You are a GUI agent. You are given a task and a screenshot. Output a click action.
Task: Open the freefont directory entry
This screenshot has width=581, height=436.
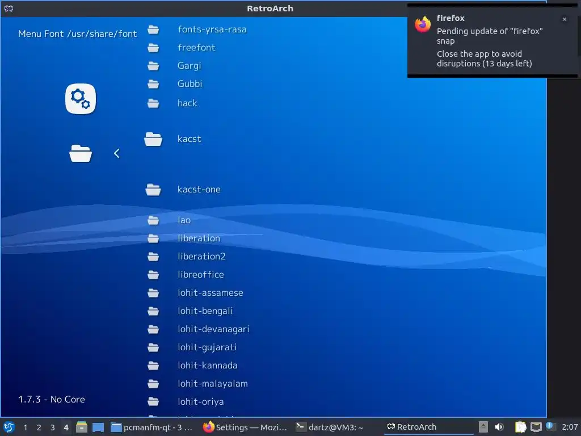pyautogui.click(x=196, y=48)
